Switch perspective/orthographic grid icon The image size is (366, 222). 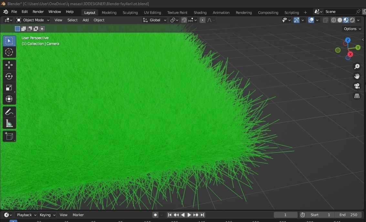tap(357, 96)
